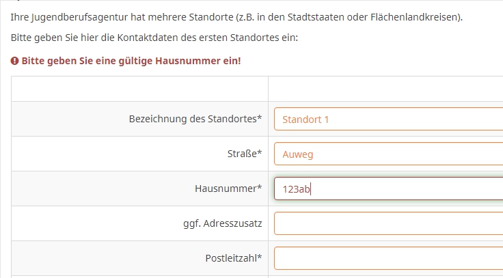Click the required asterisk after Hausnummer
The height and width of the screenshot is (278, 503).
pyautogui.click(x=260, y=188)
